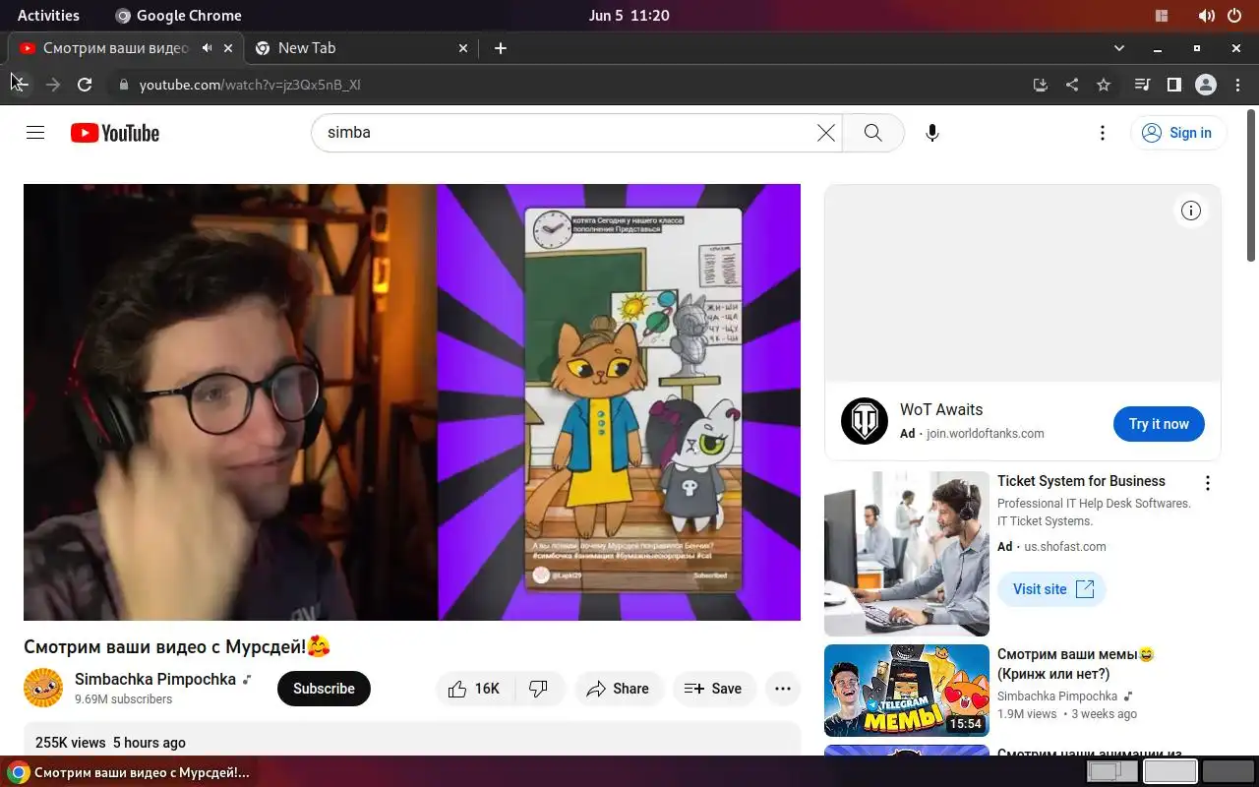
Task: Share this page from address bar
Action: [x=1072, y=85]
